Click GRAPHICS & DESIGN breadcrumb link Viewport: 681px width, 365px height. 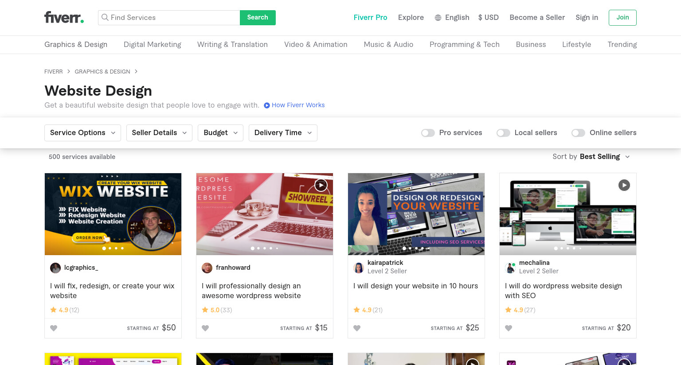102,71
